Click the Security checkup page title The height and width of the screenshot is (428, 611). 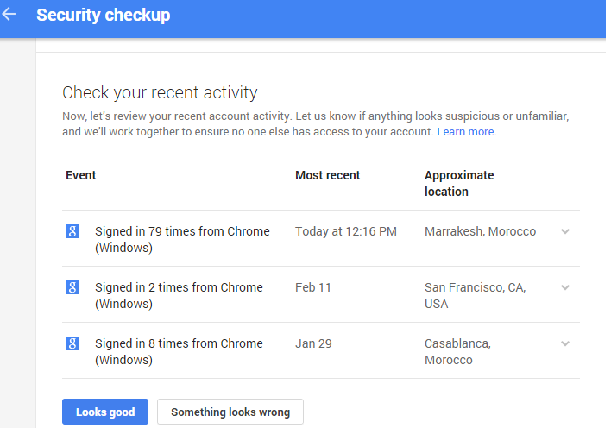pyautogui.click(x=104, y=16)
